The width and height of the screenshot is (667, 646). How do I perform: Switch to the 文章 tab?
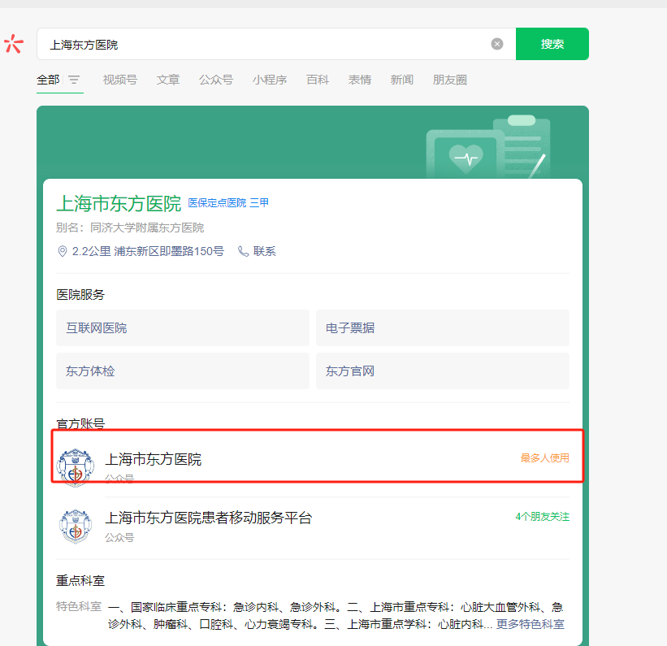[168, 80]
